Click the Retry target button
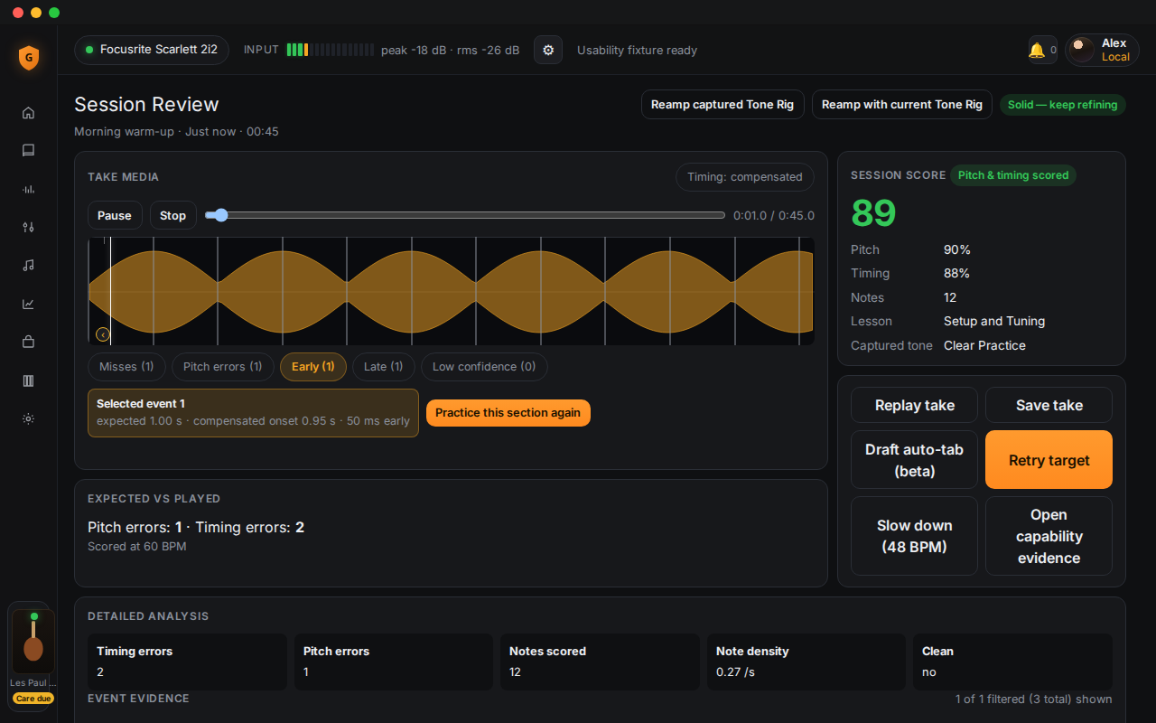1156x723 pixels. (1049, 460)
